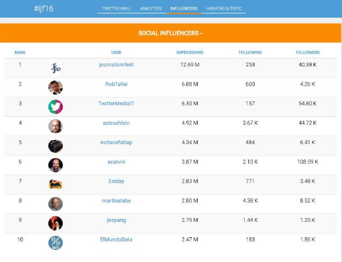
Task: Click the martinstabe profile photo
Action: pos(55,204)
